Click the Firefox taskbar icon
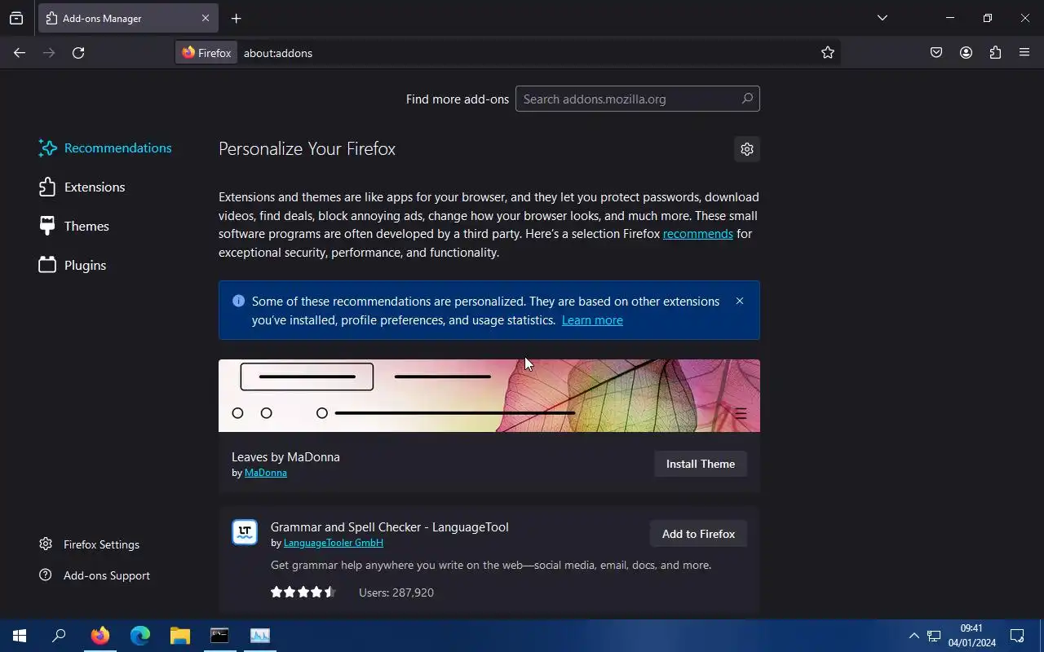This screenshot has height=652, width=1044. pos(100,636)
